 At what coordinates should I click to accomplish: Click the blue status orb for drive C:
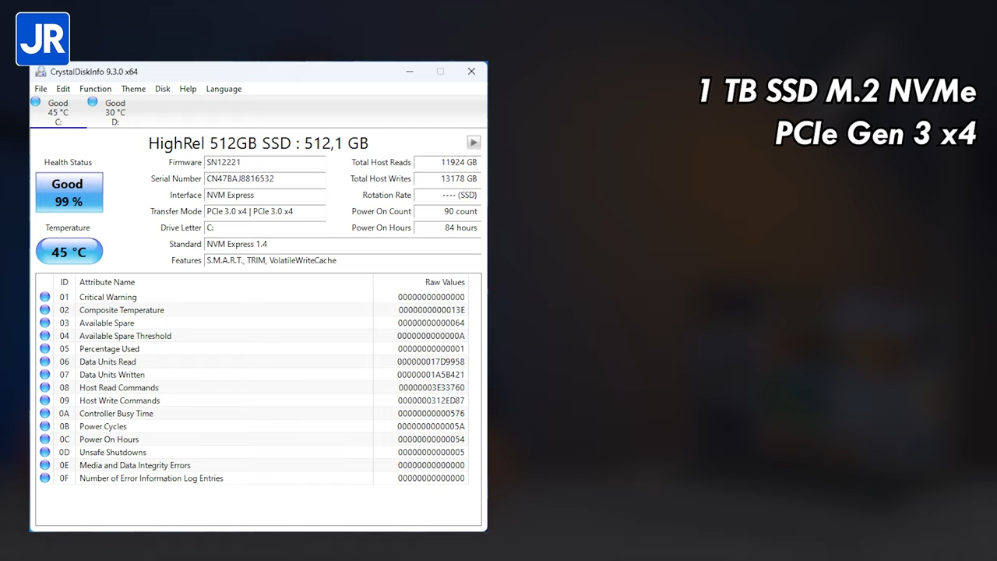(x=36, y=102)
